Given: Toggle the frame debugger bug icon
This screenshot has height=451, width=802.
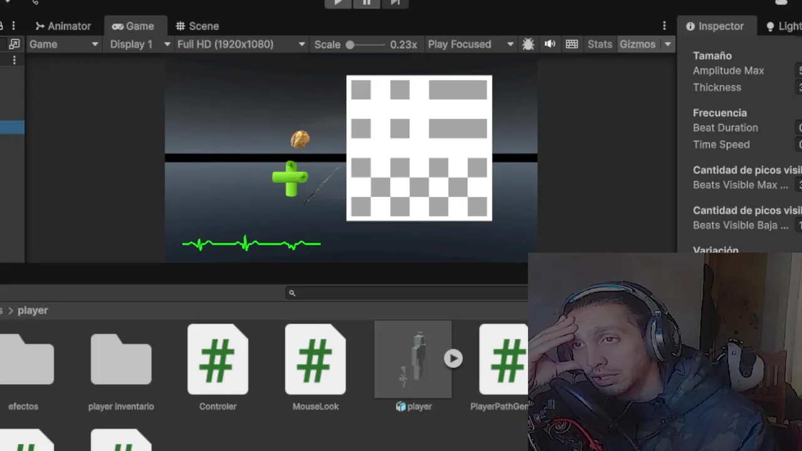Looking at the screenshot, I should [x=528, y=44].
